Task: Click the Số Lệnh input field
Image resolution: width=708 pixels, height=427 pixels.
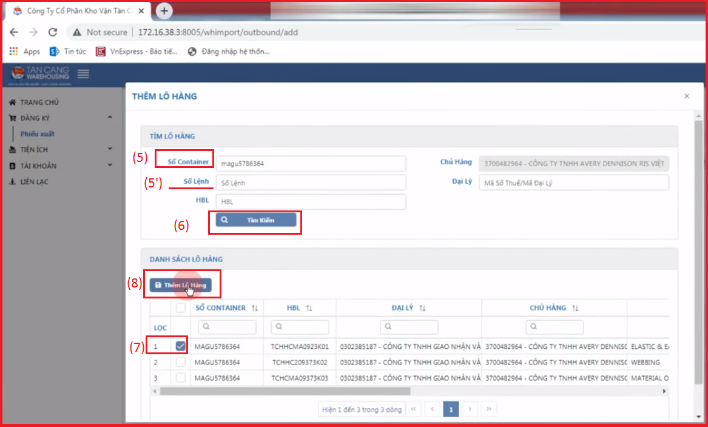Action: pos(310,183)
